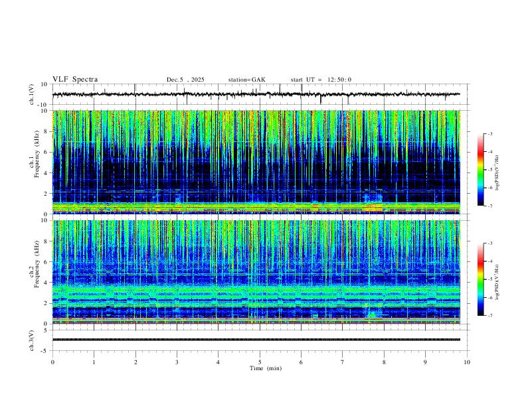
Task: Click the '-7' value on ch.2 colorbar
Action: coord(489,315)
